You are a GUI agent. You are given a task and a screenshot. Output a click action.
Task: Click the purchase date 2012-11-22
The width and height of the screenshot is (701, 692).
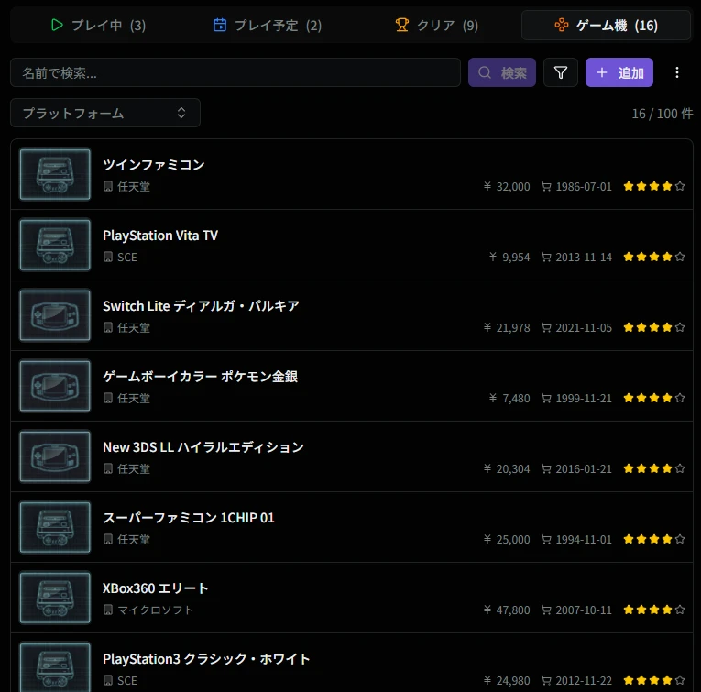pyautogui.click(x=584, y=681)
